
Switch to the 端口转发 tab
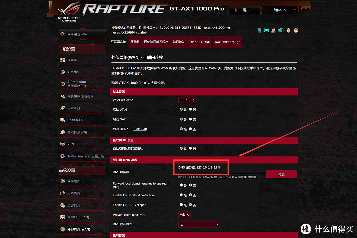point(179,42)
